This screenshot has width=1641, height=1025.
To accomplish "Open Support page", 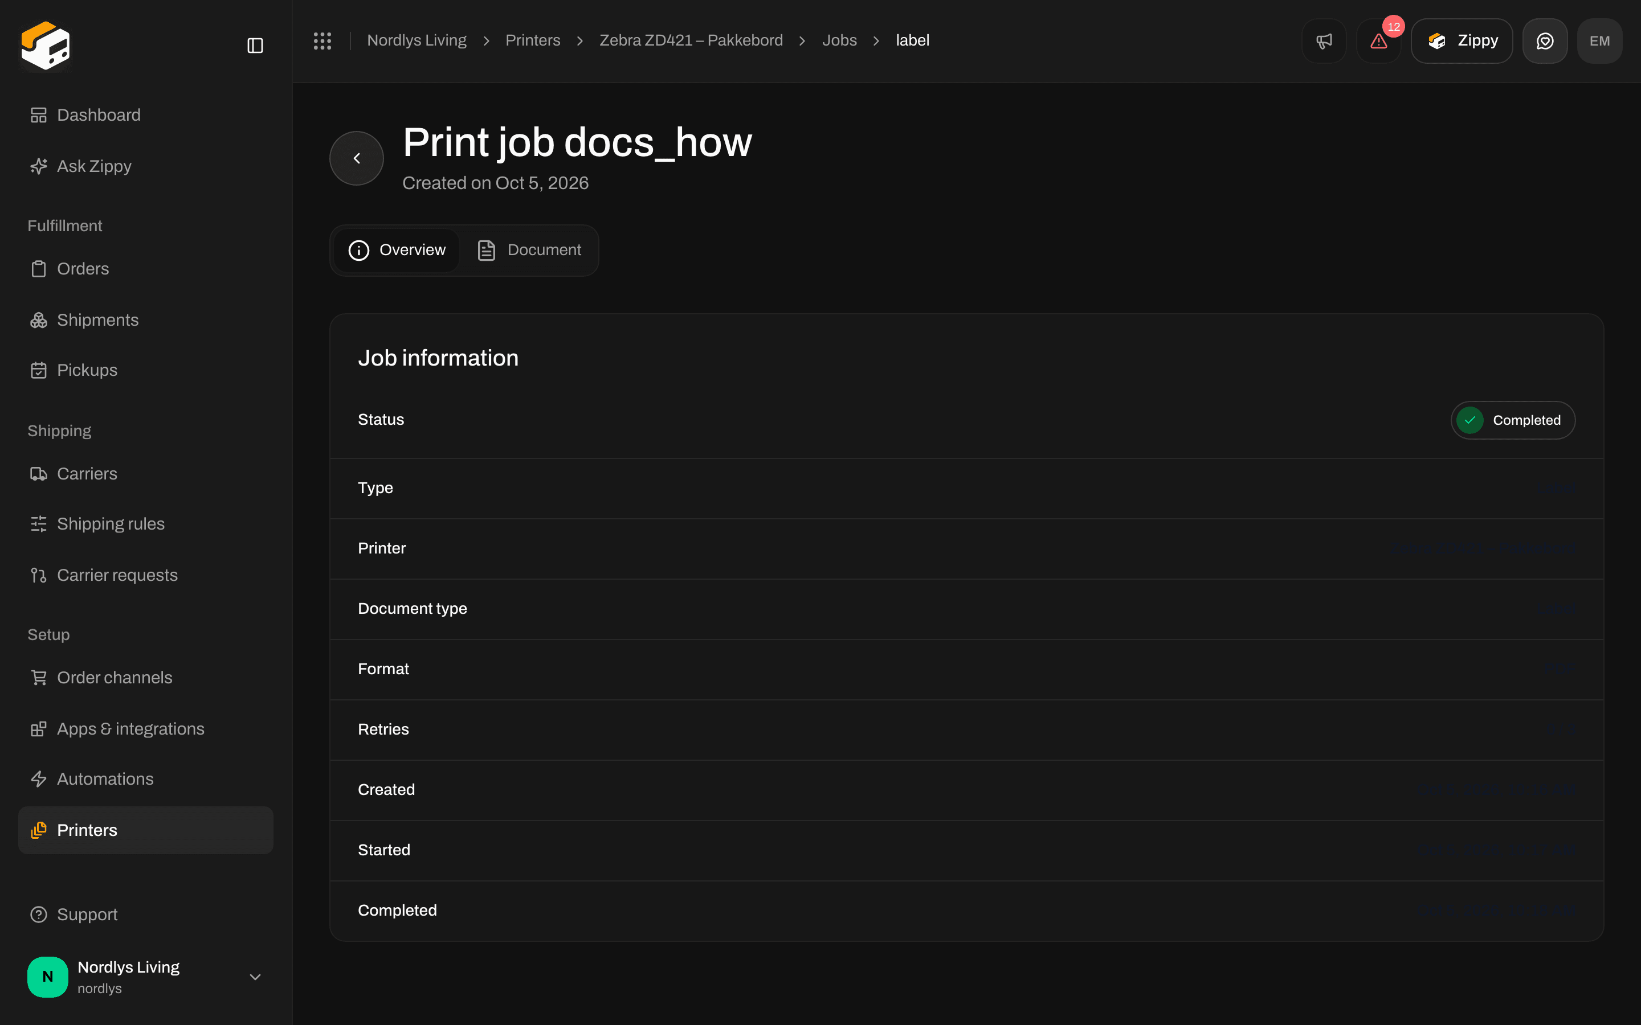I will pos(146,915).
